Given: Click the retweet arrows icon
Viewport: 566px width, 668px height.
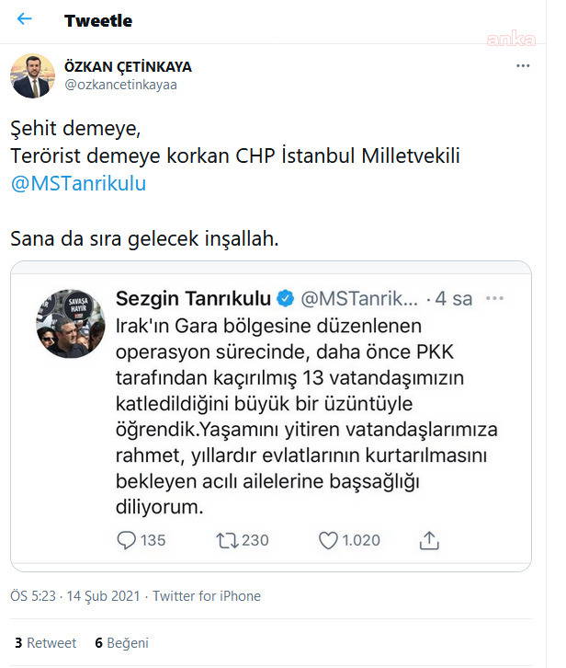Looking at the screenshot, I should tap(226, 540).
